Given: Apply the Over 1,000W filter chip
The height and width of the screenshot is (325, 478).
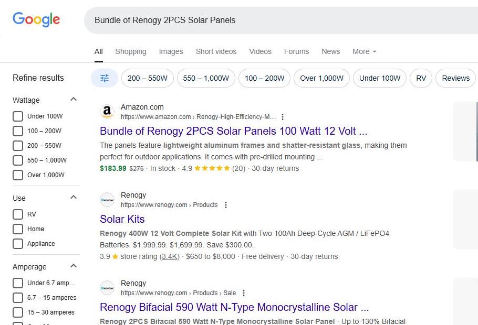Looking at the screenshot, I should (x=321, y=78).
